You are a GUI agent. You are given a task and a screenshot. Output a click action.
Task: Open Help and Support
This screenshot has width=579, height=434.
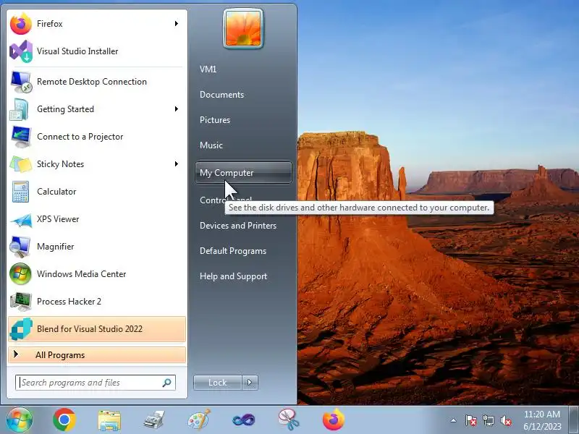pyautogui.click(x=233, y=276)
